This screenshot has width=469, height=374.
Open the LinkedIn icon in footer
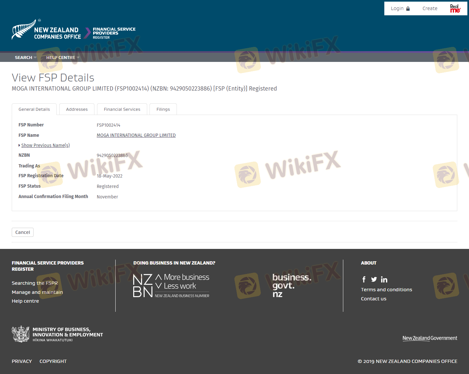pyautogui.click(x=384, y=280)
